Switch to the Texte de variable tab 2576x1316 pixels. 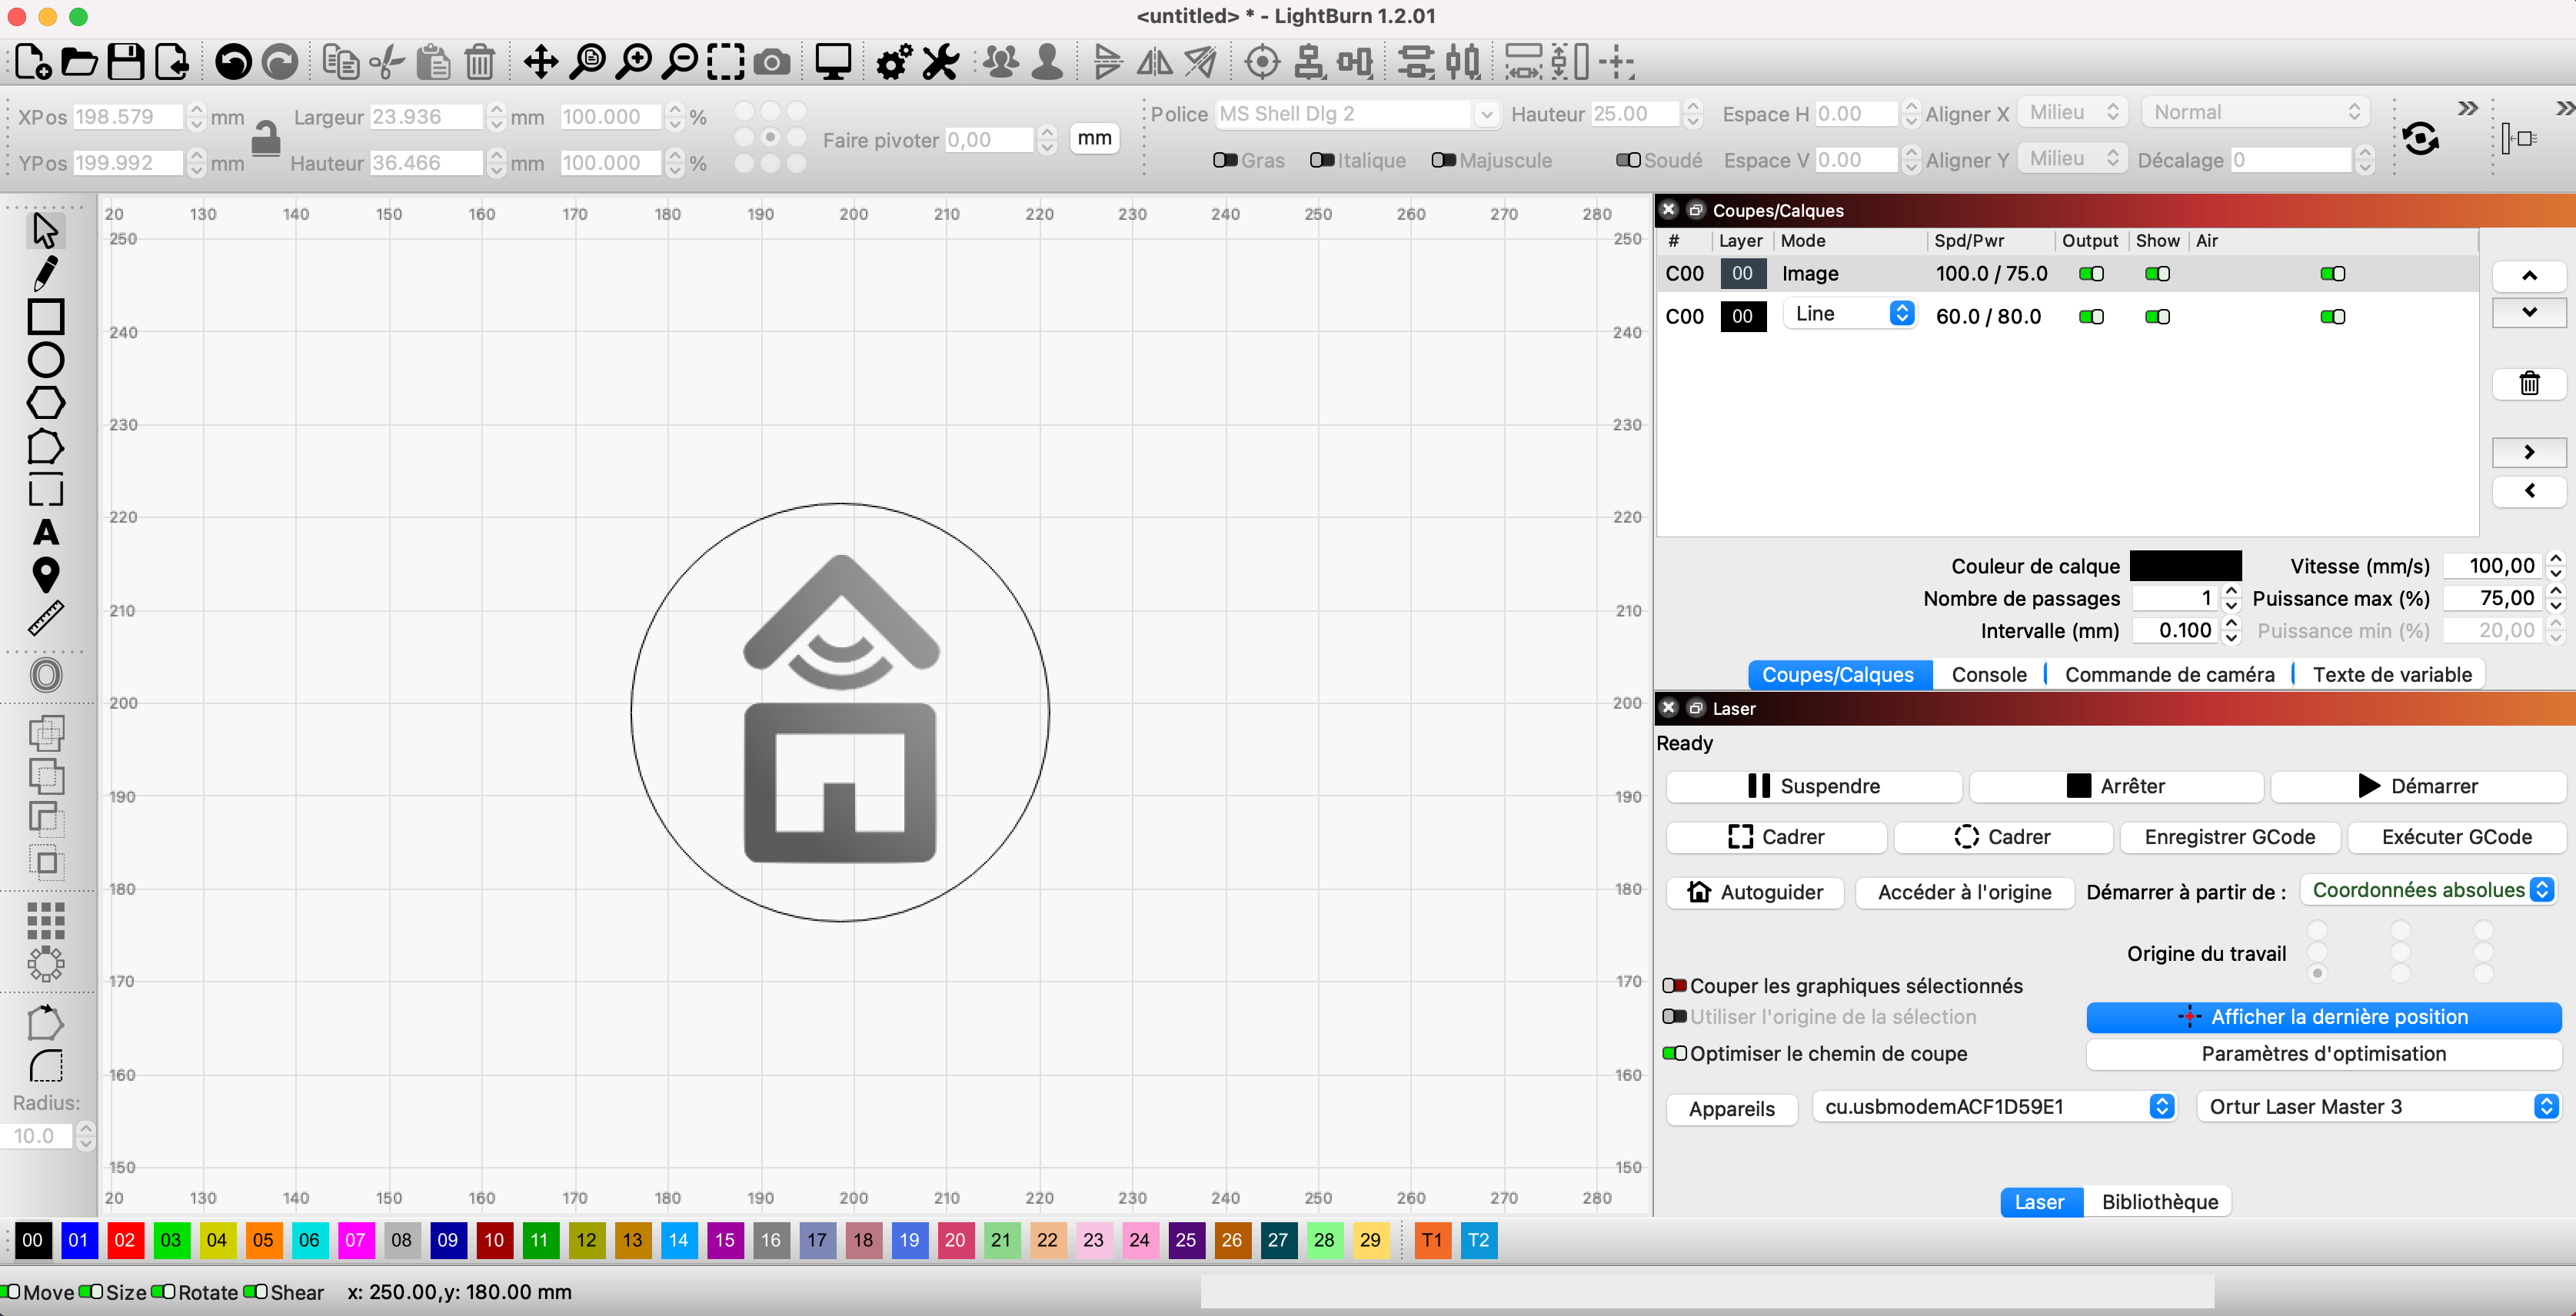tap(2391, 674)
